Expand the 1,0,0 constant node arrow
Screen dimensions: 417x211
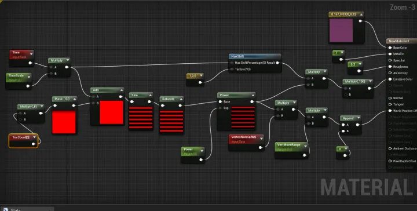tap(201, 76)
